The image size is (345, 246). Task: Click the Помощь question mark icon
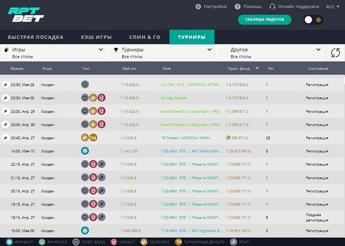[x=238, y=7]
